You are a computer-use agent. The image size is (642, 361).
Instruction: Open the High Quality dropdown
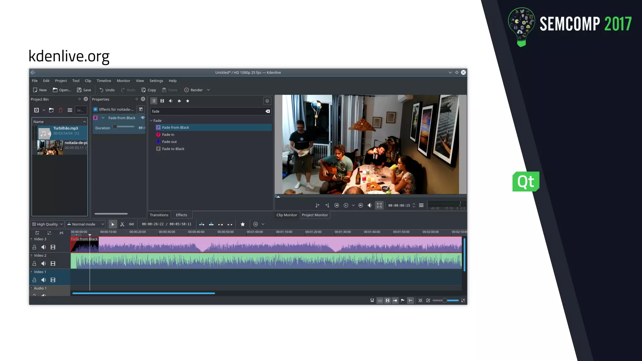(47, 224)
